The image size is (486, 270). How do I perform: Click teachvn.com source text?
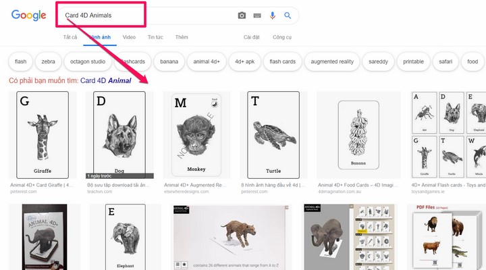99,192
